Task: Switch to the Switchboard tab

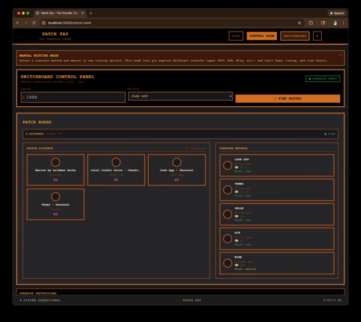Action: point(295,36)
